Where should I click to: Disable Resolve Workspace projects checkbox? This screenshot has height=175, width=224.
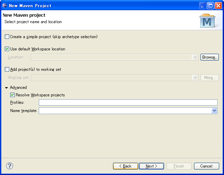tap(12, 95)
